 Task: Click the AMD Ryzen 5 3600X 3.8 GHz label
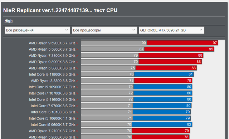[52, 68]
